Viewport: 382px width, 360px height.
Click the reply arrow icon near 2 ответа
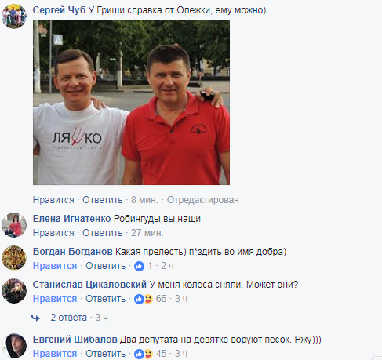coord(35,318)
